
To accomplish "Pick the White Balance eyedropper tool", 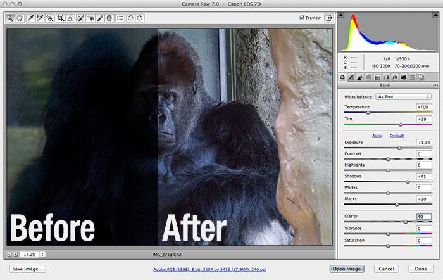I will tap(30, 18).
